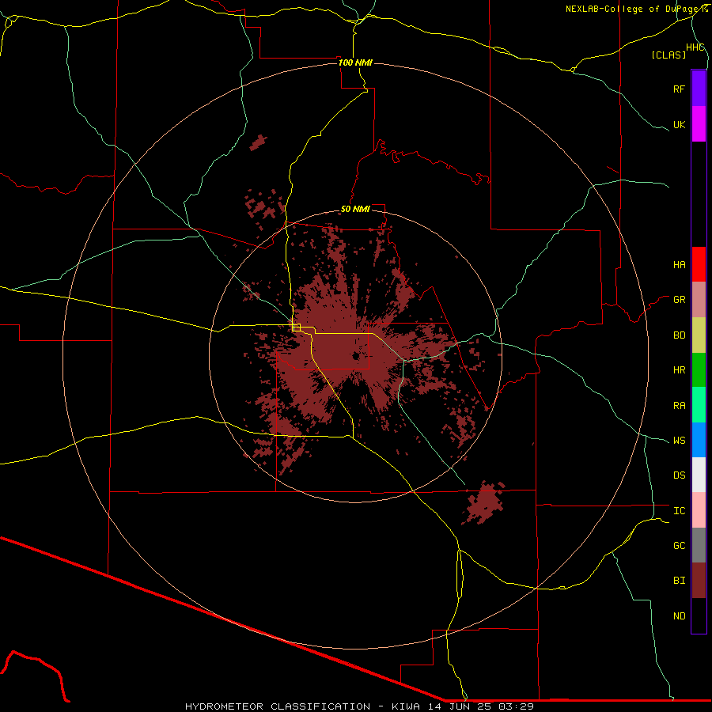Click the "50 NMI" range ring label
The height and width of the screenshot is (712, 712).
(355, 210)
